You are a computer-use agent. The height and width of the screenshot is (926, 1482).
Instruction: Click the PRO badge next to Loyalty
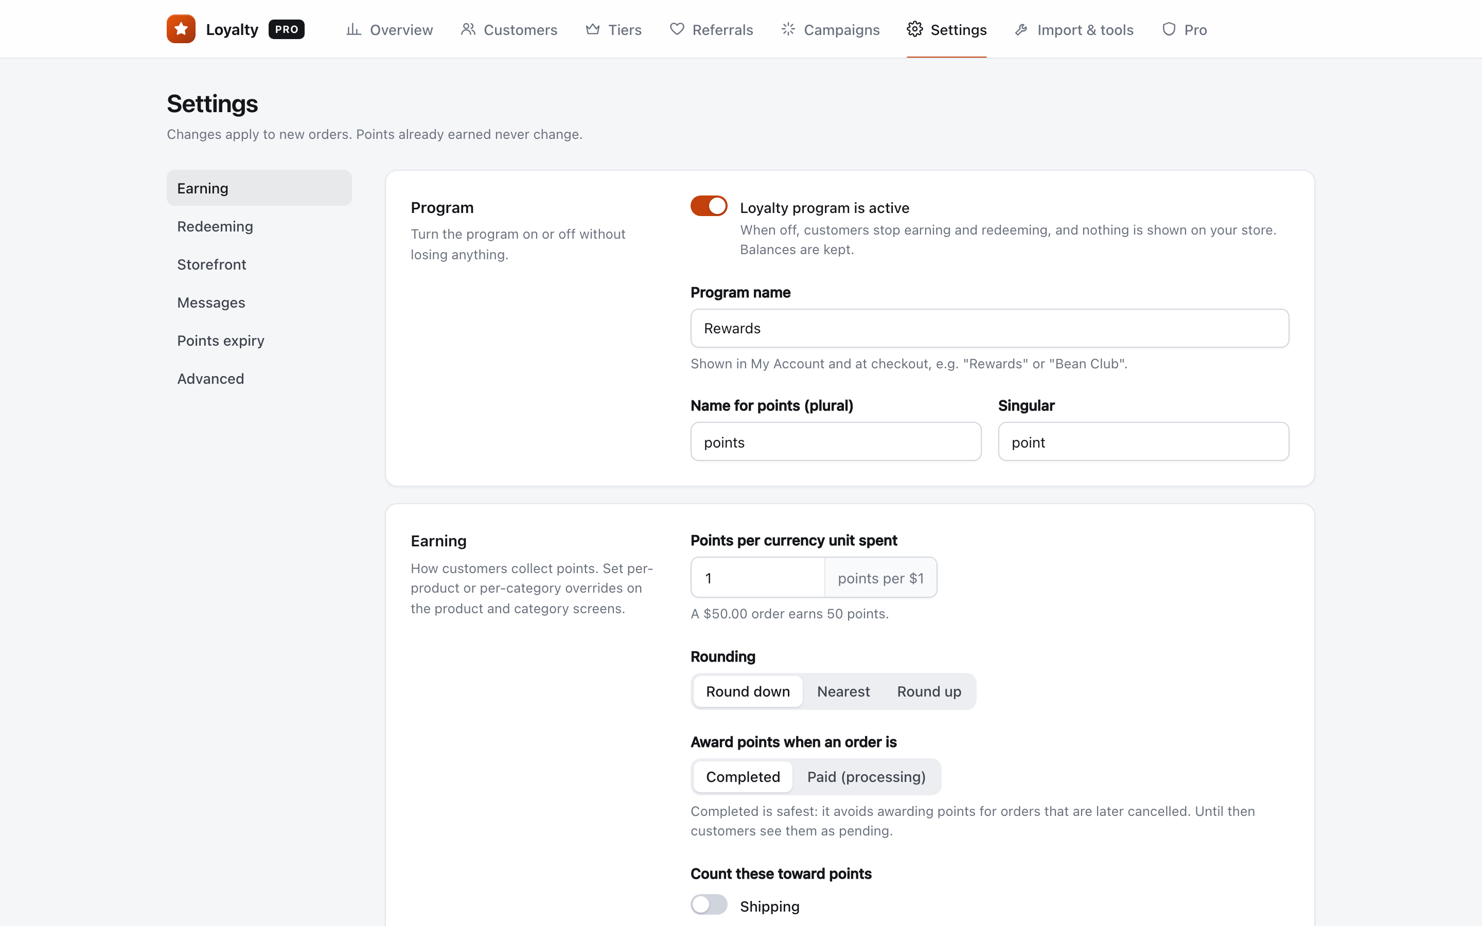[x=287, y=29]
